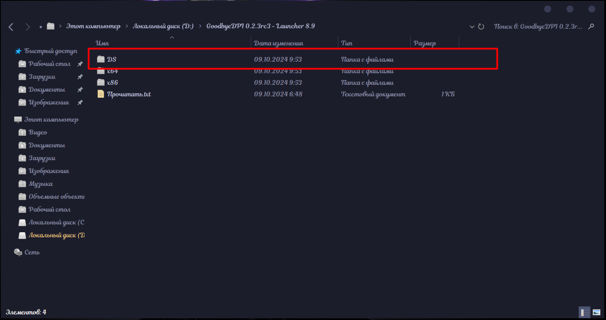
Task: Switch to large thumbnails view icon
Action: coord(596,312)
